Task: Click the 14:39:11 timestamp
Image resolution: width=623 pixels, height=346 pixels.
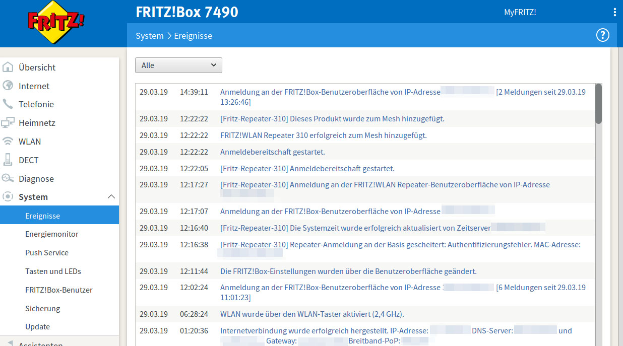Action: tap(194, 92)
